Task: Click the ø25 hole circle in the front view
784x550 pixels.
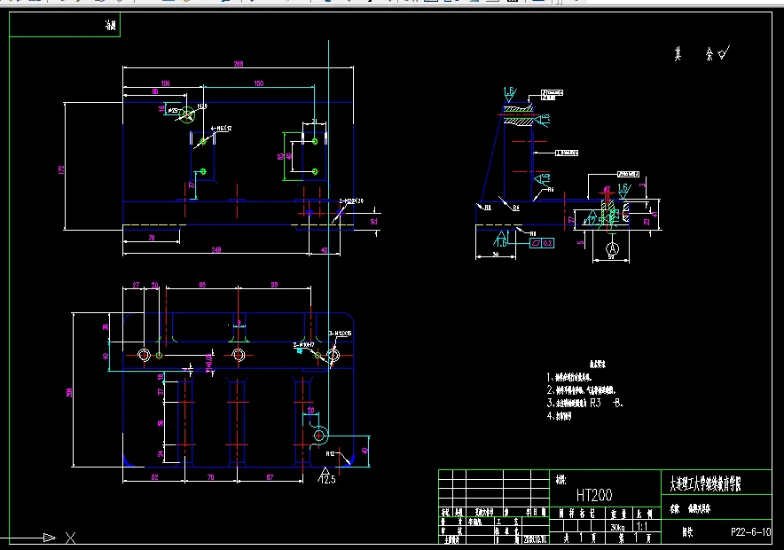Action: click(x=187, y=114)
